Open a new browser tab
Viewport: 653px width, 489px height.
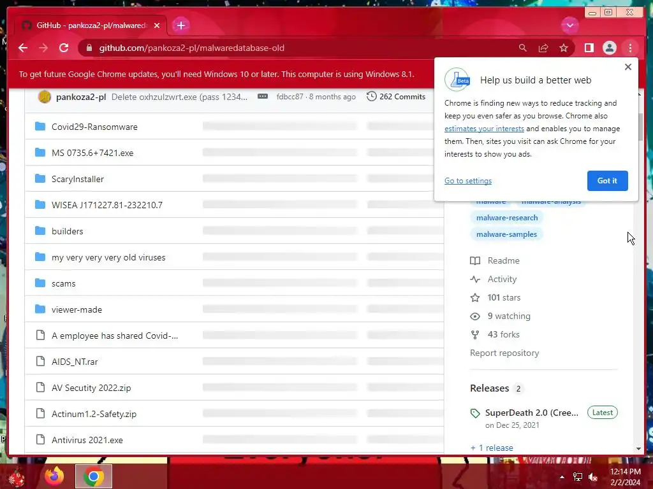[x=180, y=25]
